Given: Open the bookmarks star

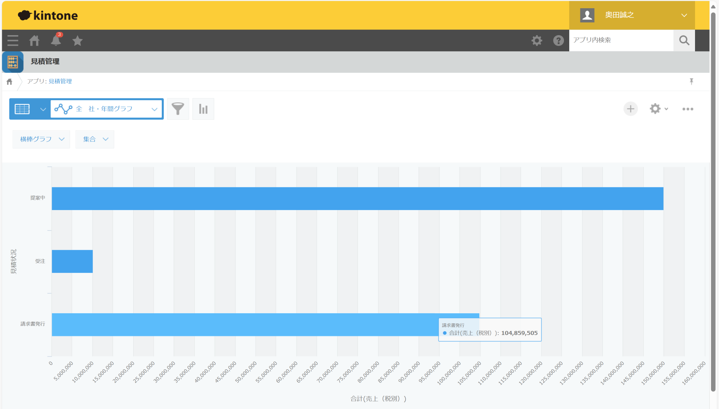Looking at the screenshot, I should click(x=78, y=40).
